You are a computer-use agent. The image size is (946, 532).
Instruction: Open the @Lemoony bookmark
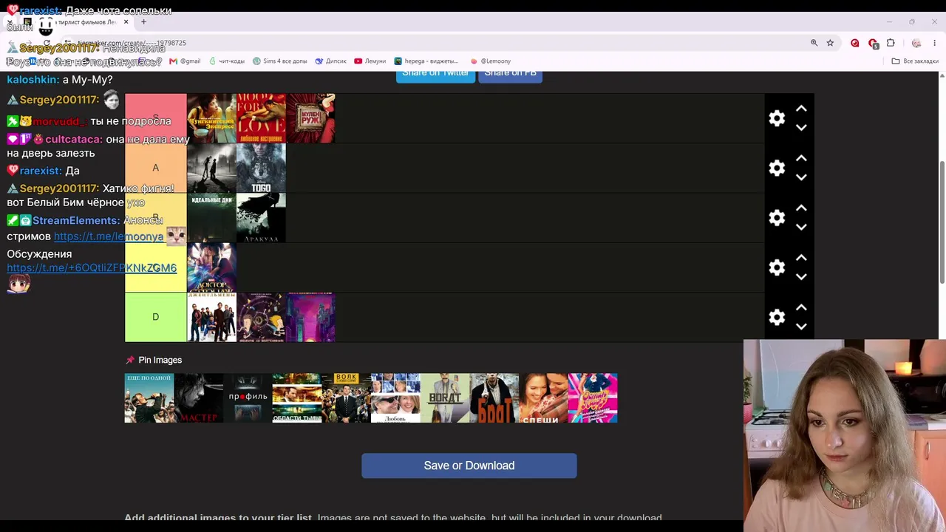coord(491,61)
